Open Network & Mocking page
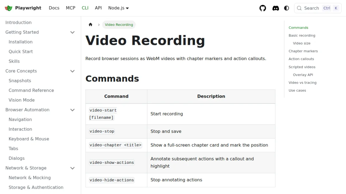Image resolution: width=346 pixels, height=194 pixels. [30, 178]
